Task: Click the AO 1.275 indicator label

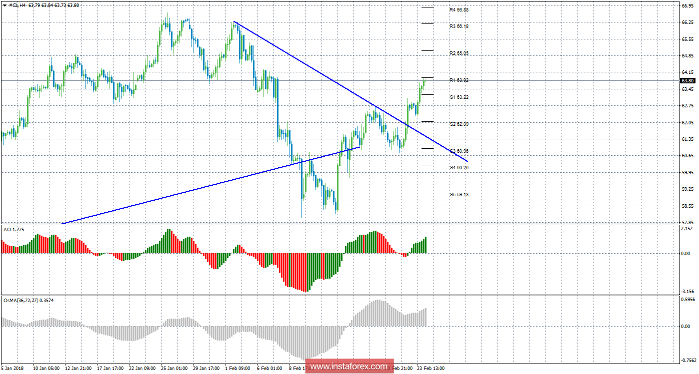Action: (x=13, y=229)
